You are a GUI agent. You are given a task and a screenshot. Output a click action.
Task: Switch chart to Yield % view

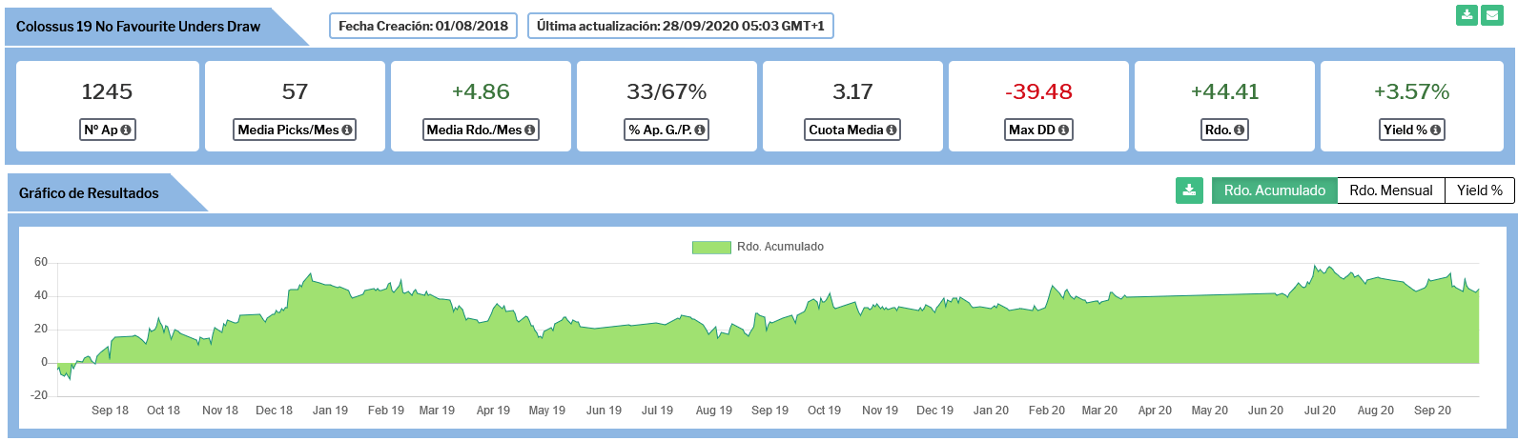point(1480,190)
